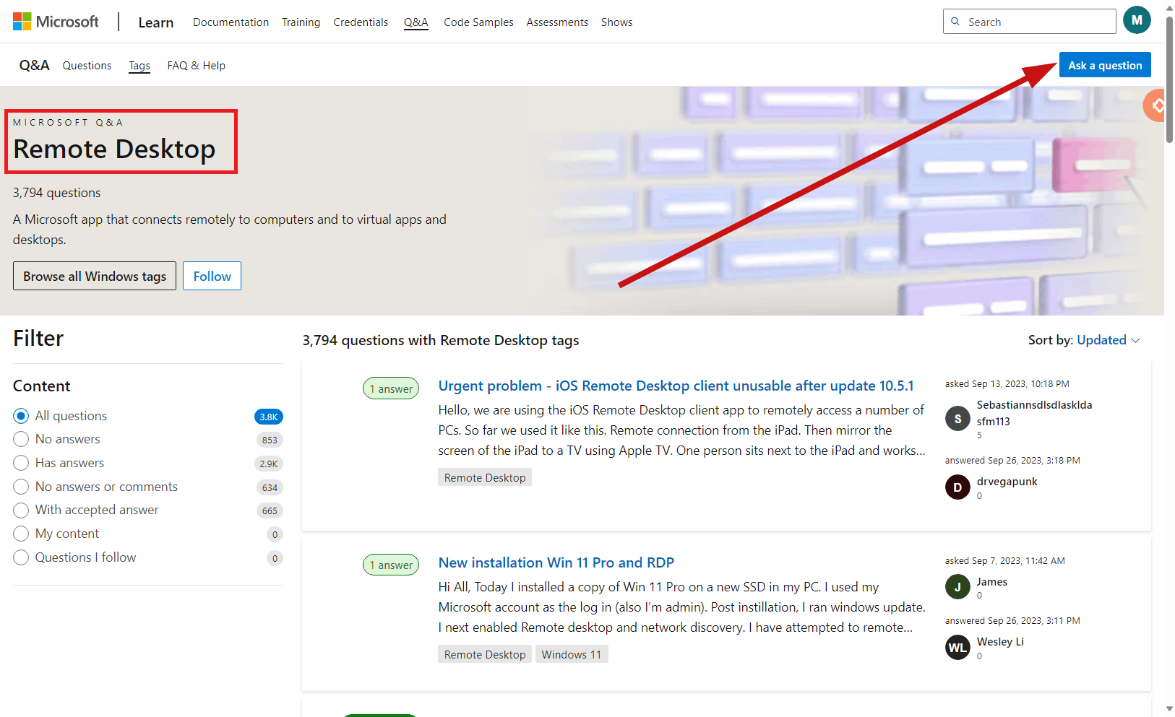The image size is (1175, 717).
Task: Click the search magnifier icon
Action: 955,22
